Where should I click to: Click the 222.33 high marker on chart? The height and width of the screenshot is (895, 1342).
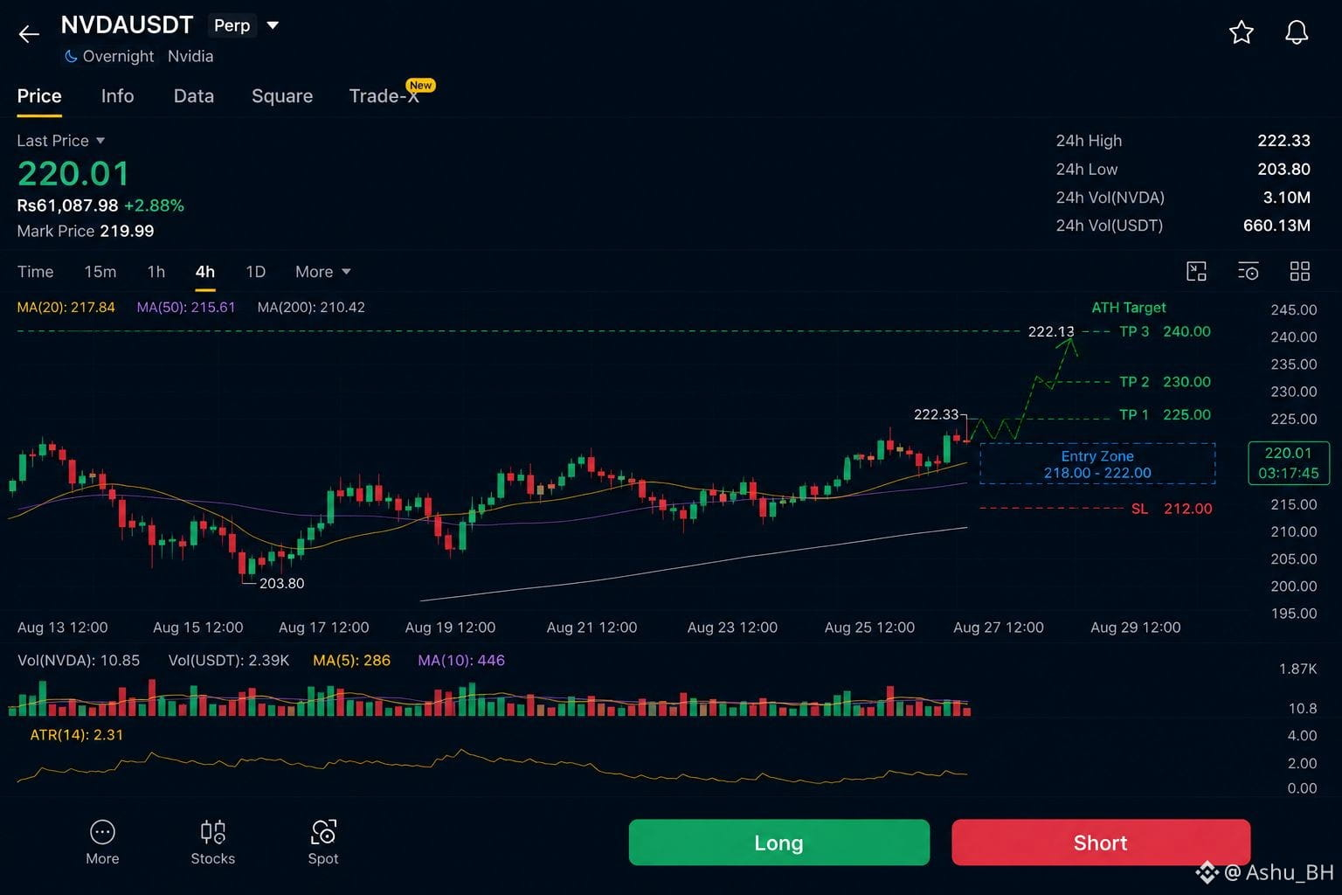[x=936, y=414]
